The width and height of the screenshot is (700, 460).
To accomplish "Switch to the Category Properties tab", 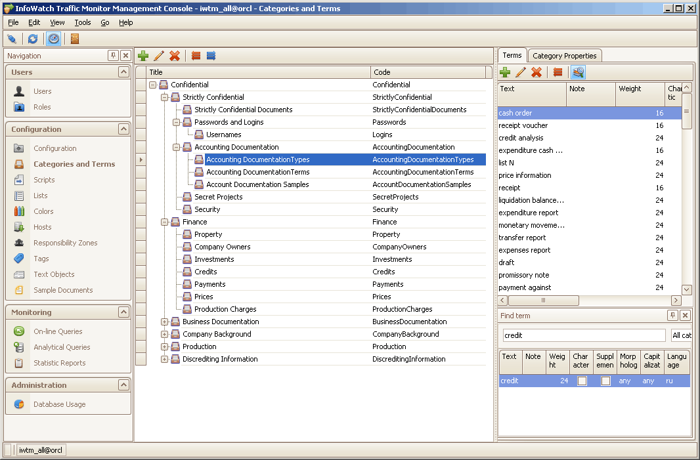I will (x=564, y=56).
